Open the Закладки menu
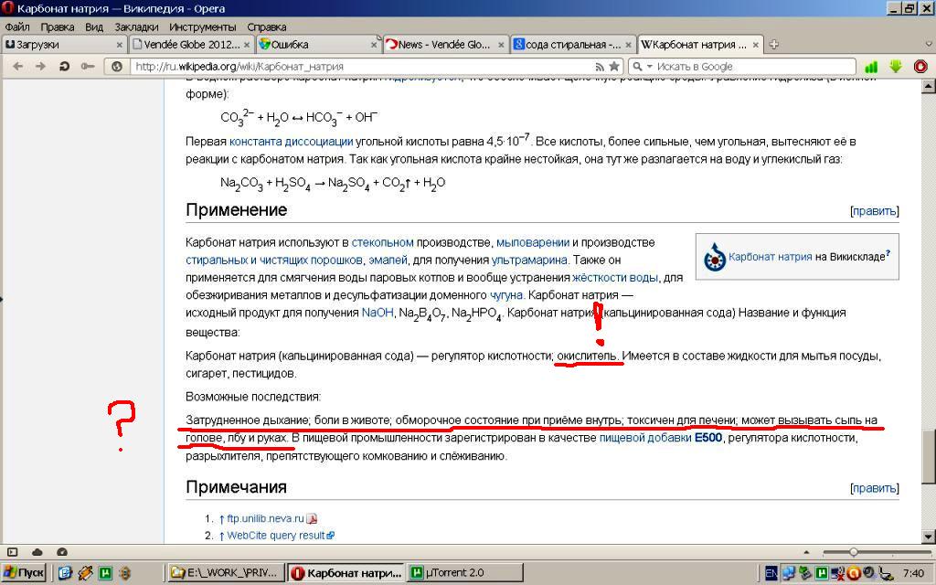 (136, 27)
